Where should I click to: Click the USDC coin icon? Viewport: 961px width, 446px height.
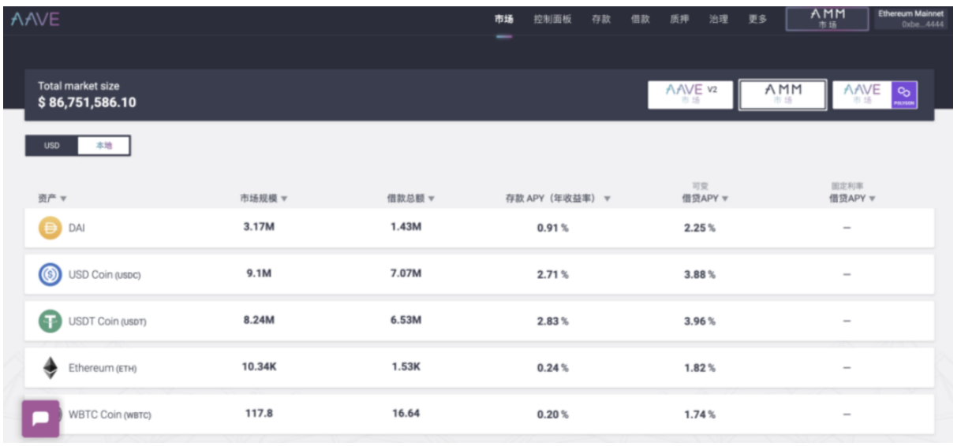[x=50, y=274]
